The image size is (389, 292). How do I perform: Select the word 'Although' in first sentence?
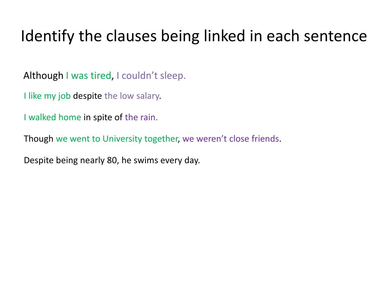click(43, 76)
